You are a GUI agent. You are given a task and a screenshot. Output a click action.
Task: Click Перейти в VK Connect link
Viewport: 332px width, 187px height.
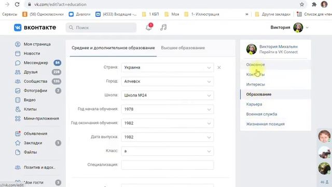coord(279,52)
